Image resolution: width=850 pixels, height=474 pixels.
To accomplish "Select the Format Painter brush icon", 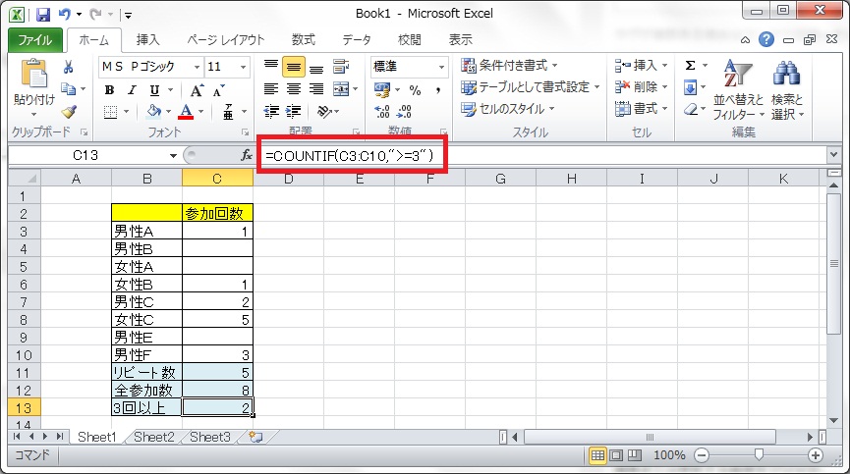I will tap(69, 112).
